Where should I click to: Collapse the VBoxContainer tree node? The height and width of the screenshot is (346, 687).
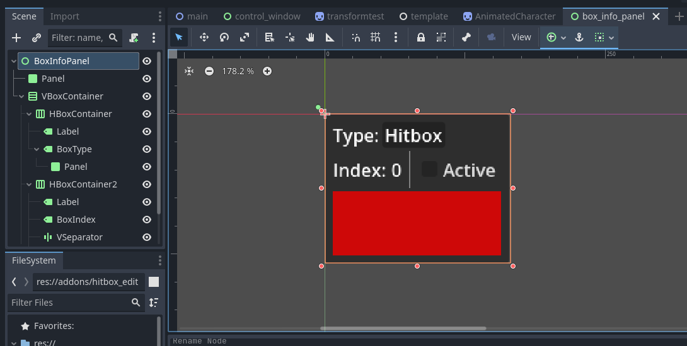[x=22, y=96]
